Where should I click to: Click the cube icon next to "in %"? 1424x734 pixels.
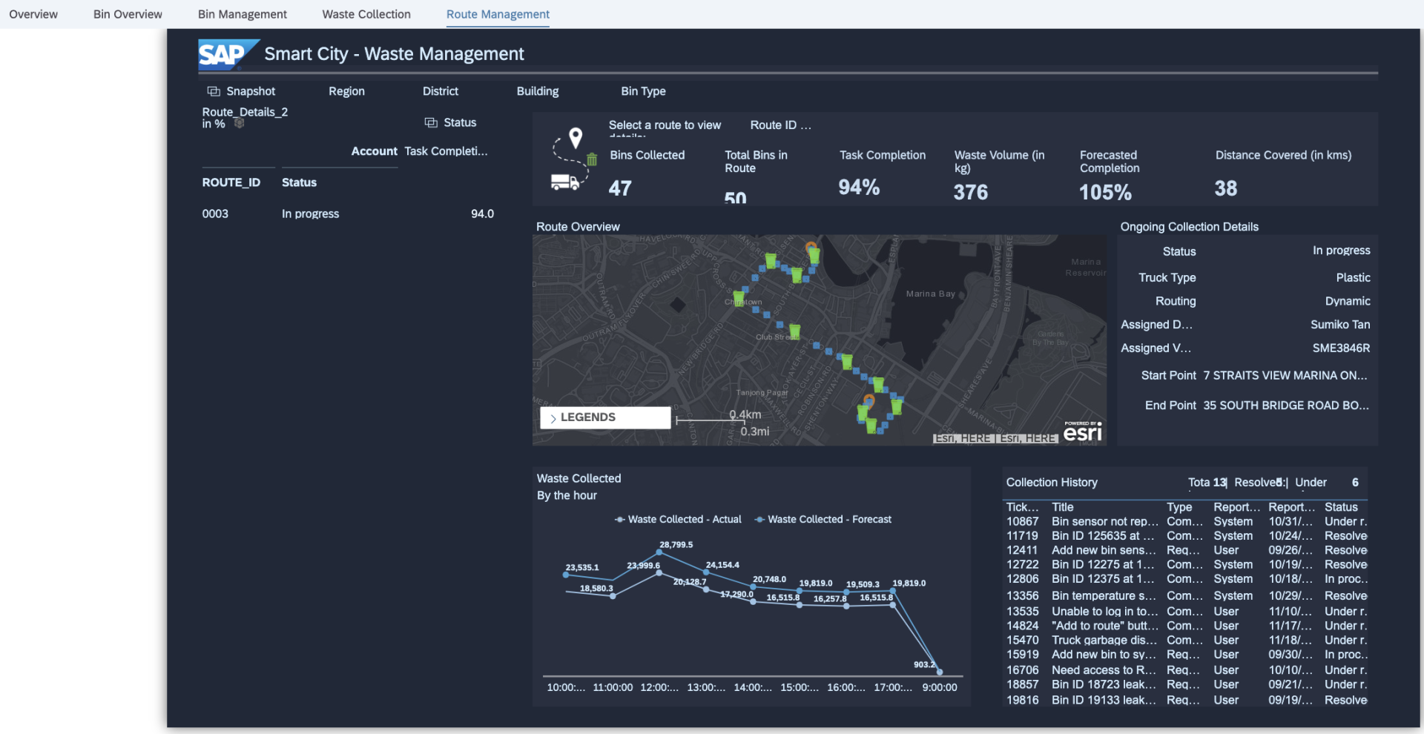239,124
